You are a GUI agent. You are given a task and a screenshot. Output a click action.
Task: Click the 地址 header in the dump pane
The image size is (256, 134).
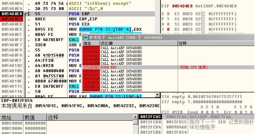pos(11,117)
